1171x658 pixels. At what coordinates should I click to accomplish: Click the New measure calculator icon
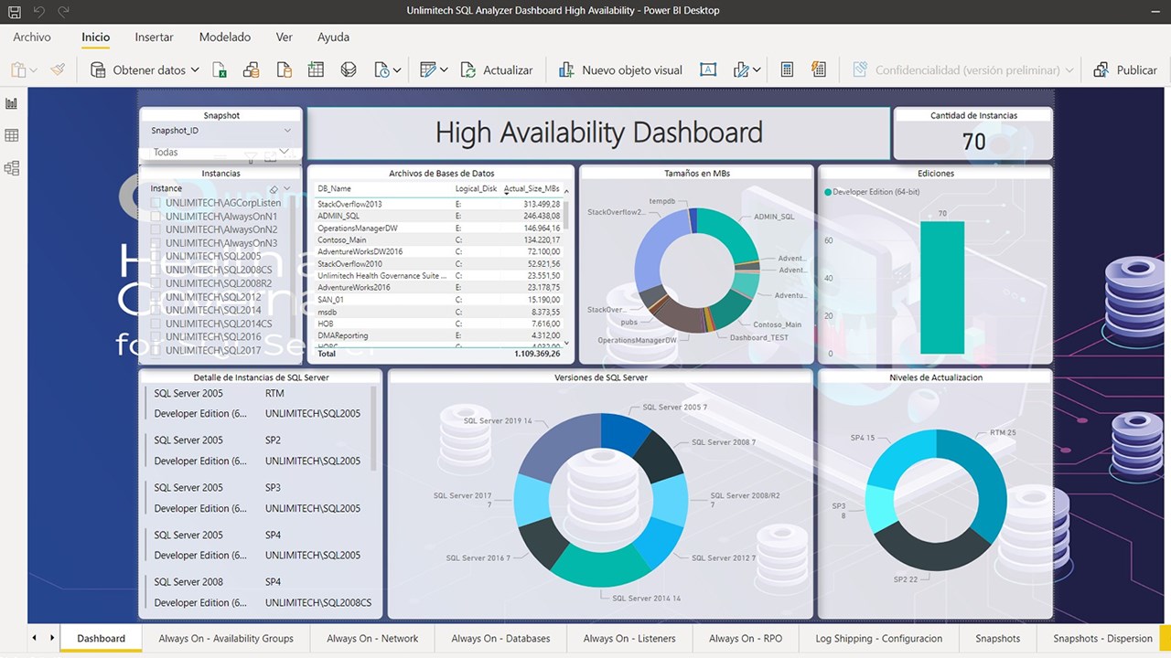coord(787,69)
